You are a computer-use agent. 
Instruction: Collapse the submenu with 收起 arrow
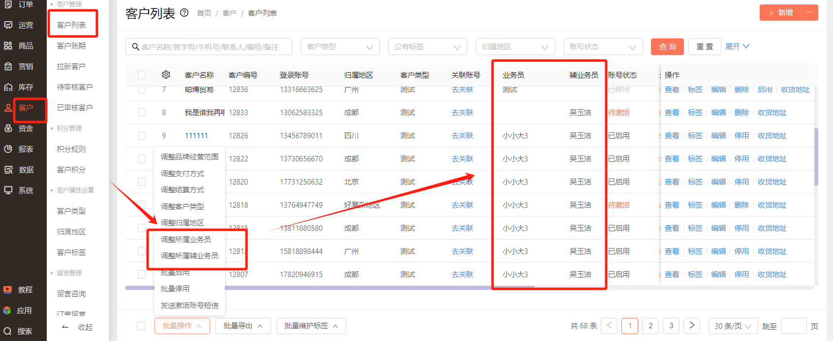[65, 327]
